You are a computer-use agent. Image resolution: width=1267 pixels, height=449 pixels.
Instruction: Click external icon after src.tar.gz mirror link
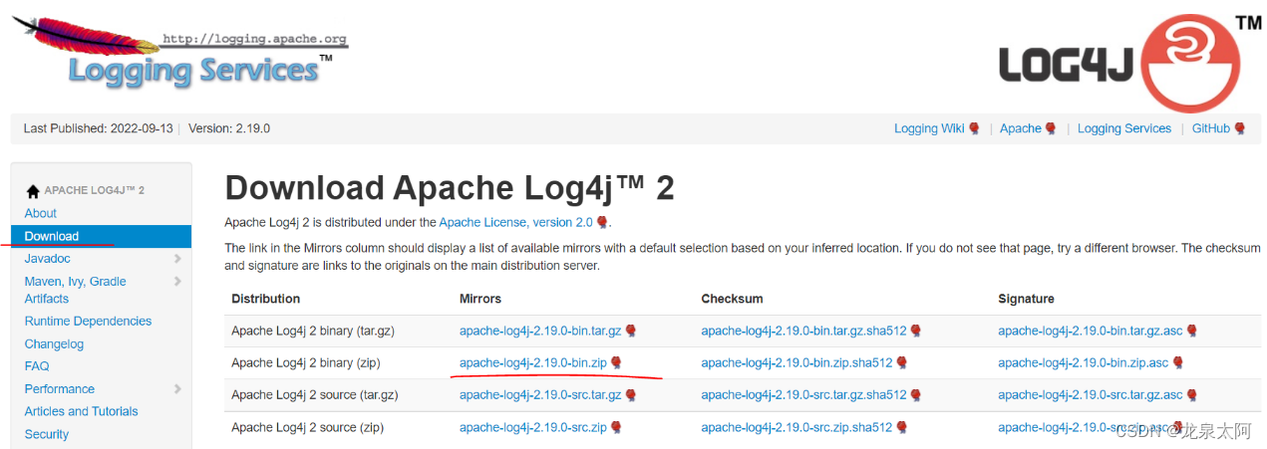coord(631,395)
